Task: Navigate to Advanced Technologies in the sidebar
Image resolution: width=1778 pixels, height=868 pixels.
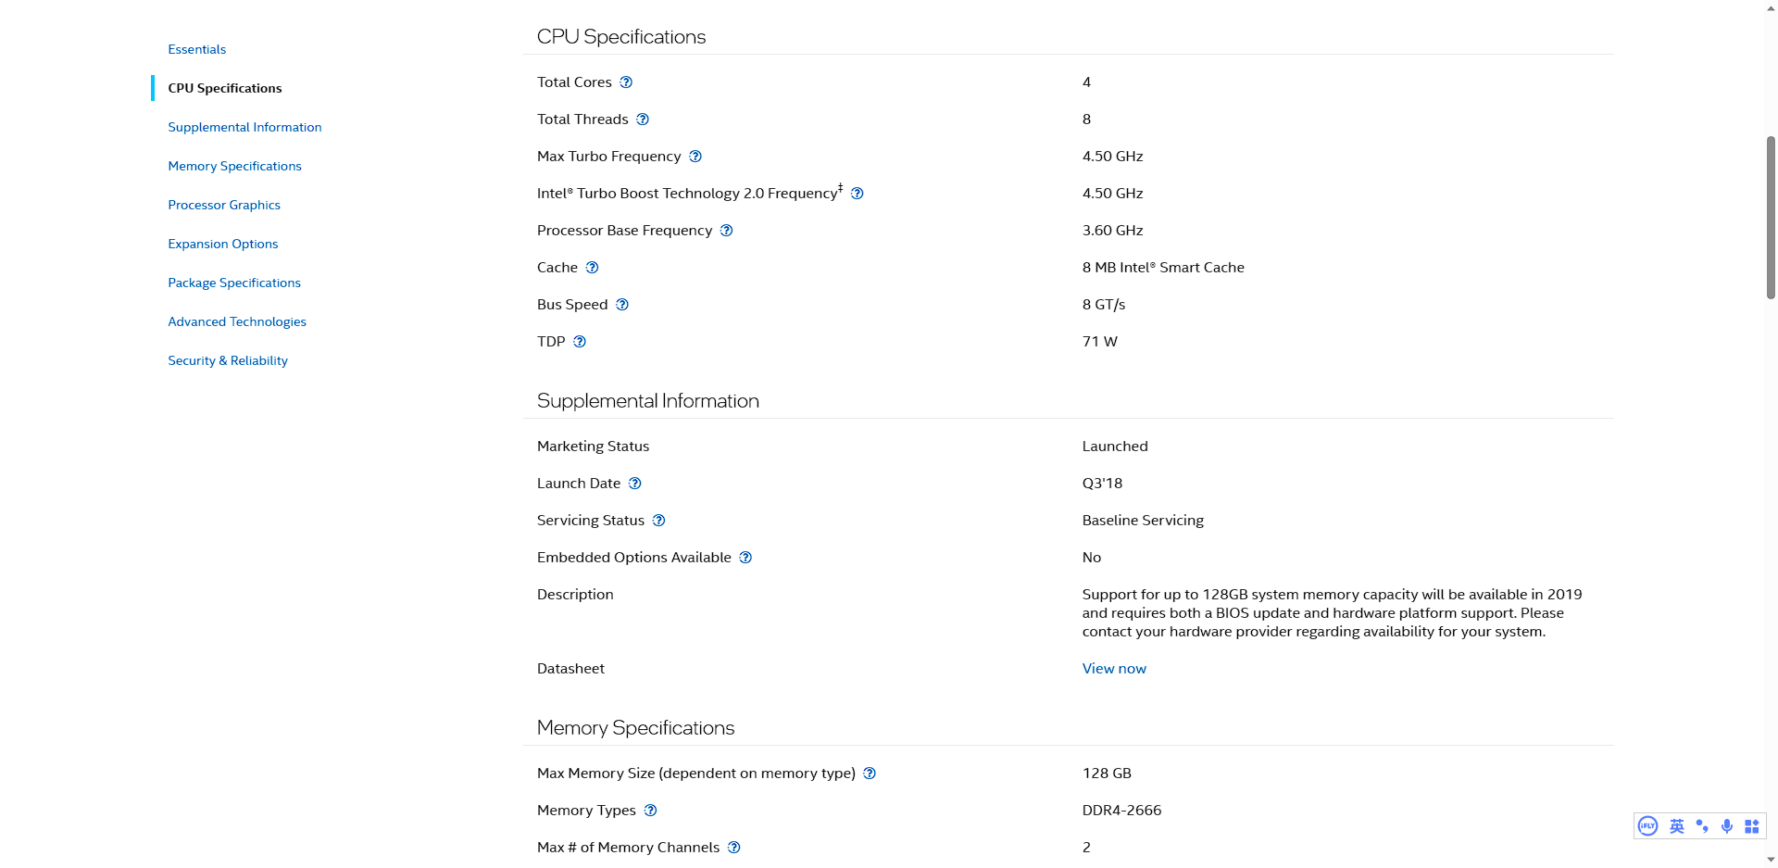Action: (x=237, y=321)
